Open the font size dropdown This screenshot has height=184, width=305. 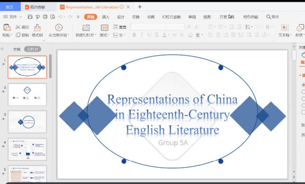pos(183,27)
